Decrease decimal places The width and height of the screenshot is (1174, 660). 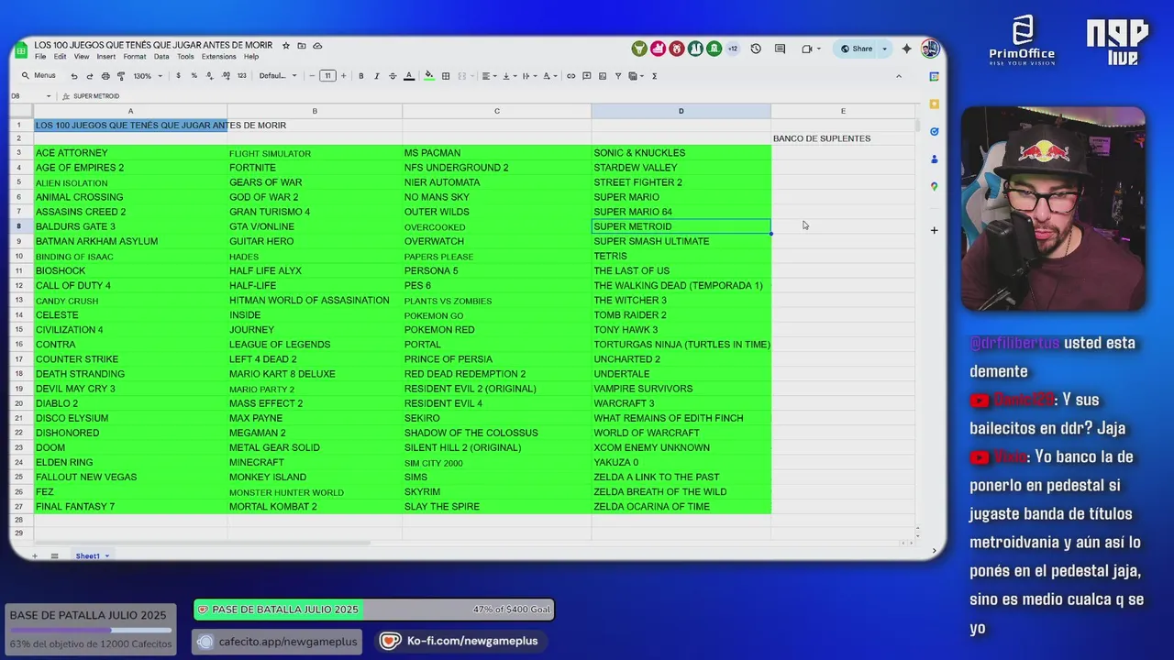point(209,76)
